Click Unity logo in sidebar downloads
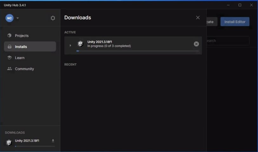 pyautogui.click(x=9, y=142)
